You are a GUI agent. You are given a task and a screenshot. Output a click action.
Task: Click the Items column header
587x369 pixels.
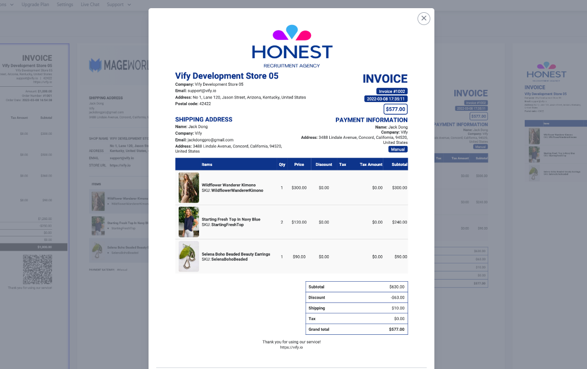[207, 164]
